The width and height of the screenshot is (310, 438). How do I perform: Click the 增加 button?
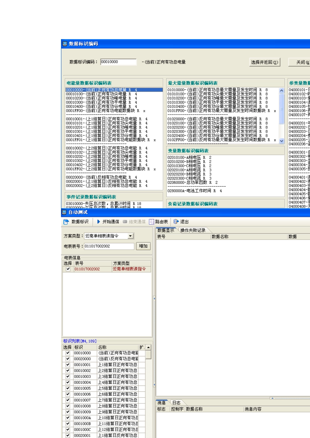coord(143,246)
